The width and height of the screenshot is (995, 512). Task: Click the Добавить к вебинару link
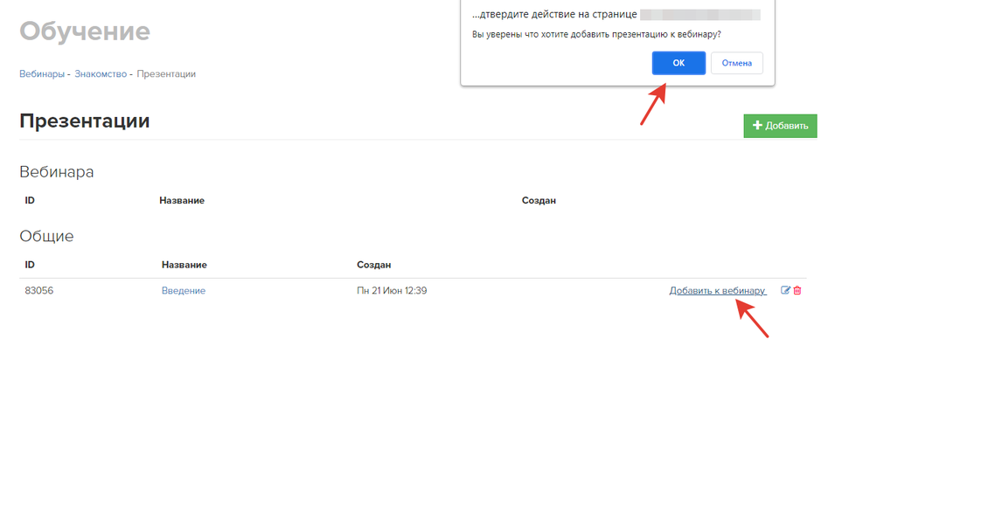click(x=717, y=291)
